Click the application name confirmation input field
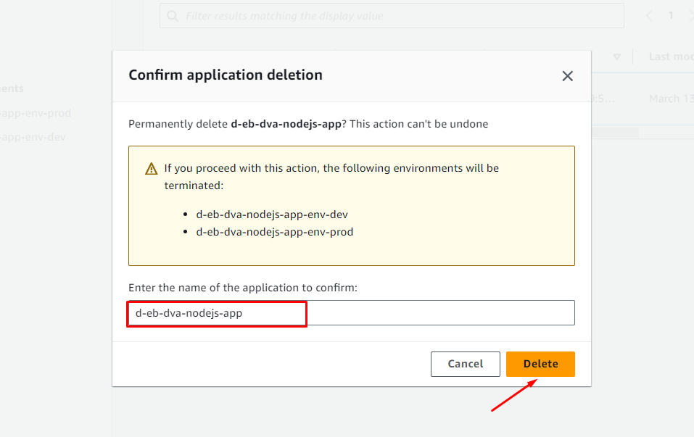694x437 pixels. [x=351, y=313]
